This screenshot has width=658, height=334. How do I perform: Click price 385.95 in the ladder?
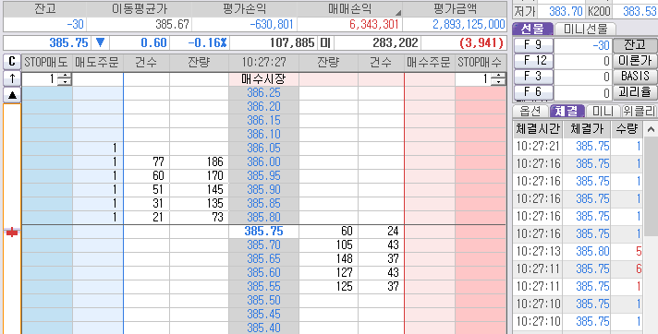click(x=263, y=176)
